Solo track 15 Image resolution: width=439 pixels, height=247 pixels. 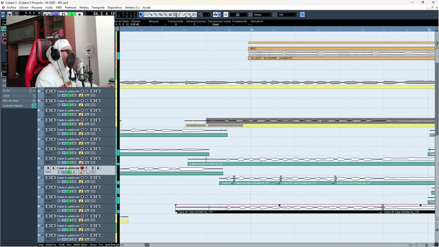[54, 101]
